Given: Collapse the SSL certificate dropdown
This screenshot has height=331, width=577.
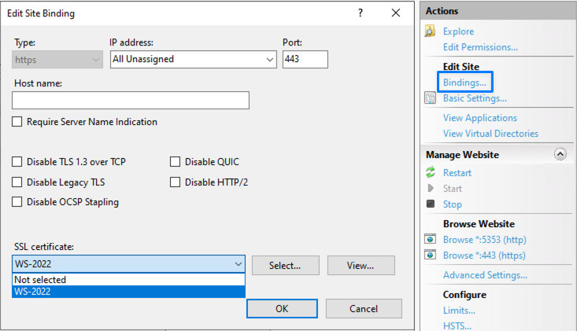Looking at the screenshot, I should (238, 265).
